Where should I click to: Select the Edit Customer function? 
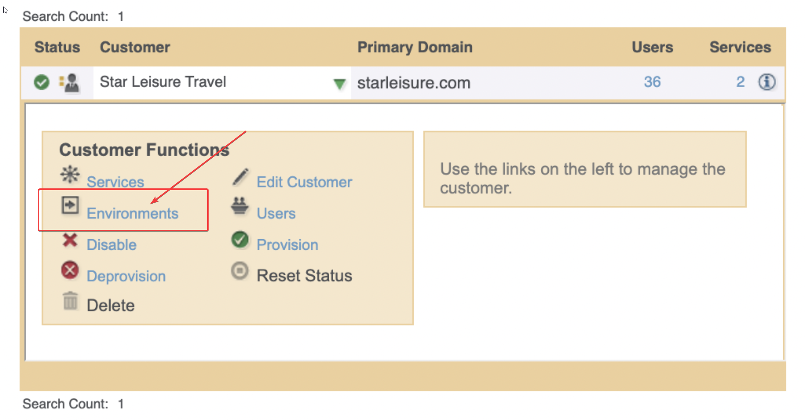tap(304, 182)
